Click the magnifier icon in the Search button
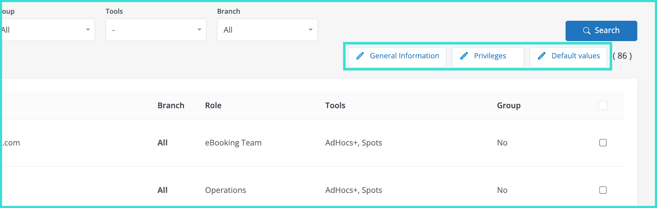 tap(586, 31)
